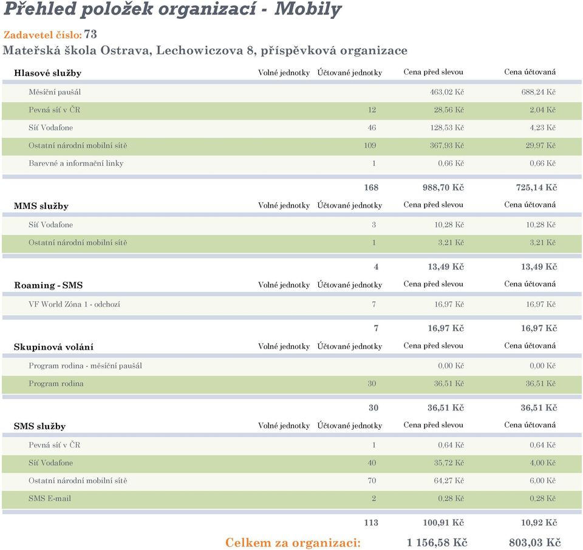Image resolution: width=583 pixels, height=550 pixels.
Task: Click the total before discount 1 156,58 Kč
Action: [x=437, y=543]
